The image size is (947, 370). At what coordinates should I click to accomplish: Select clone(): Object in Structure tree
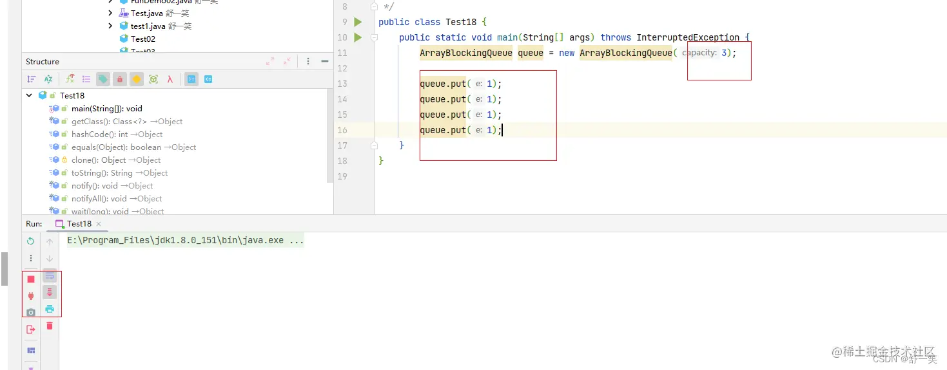tap(116, 160)
